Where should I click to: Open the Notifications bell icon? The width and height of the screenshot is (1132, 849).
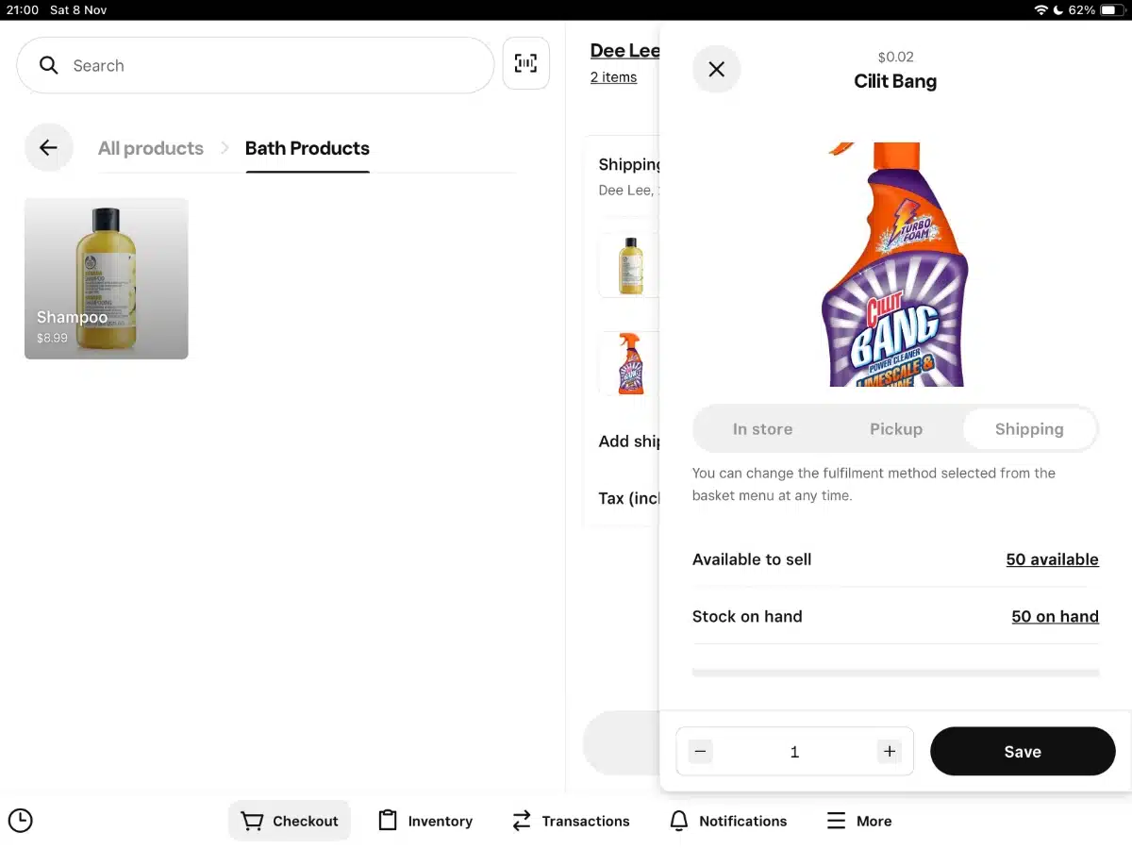[x=679, y=821]
